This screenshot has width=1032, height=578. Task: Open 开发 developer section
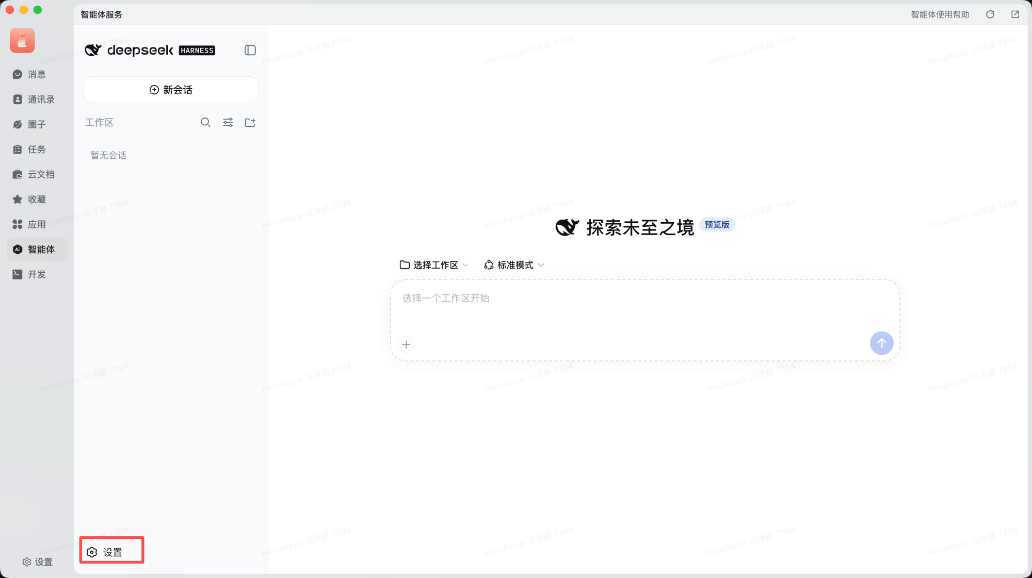pyautogui.click(x=37, y=274)
